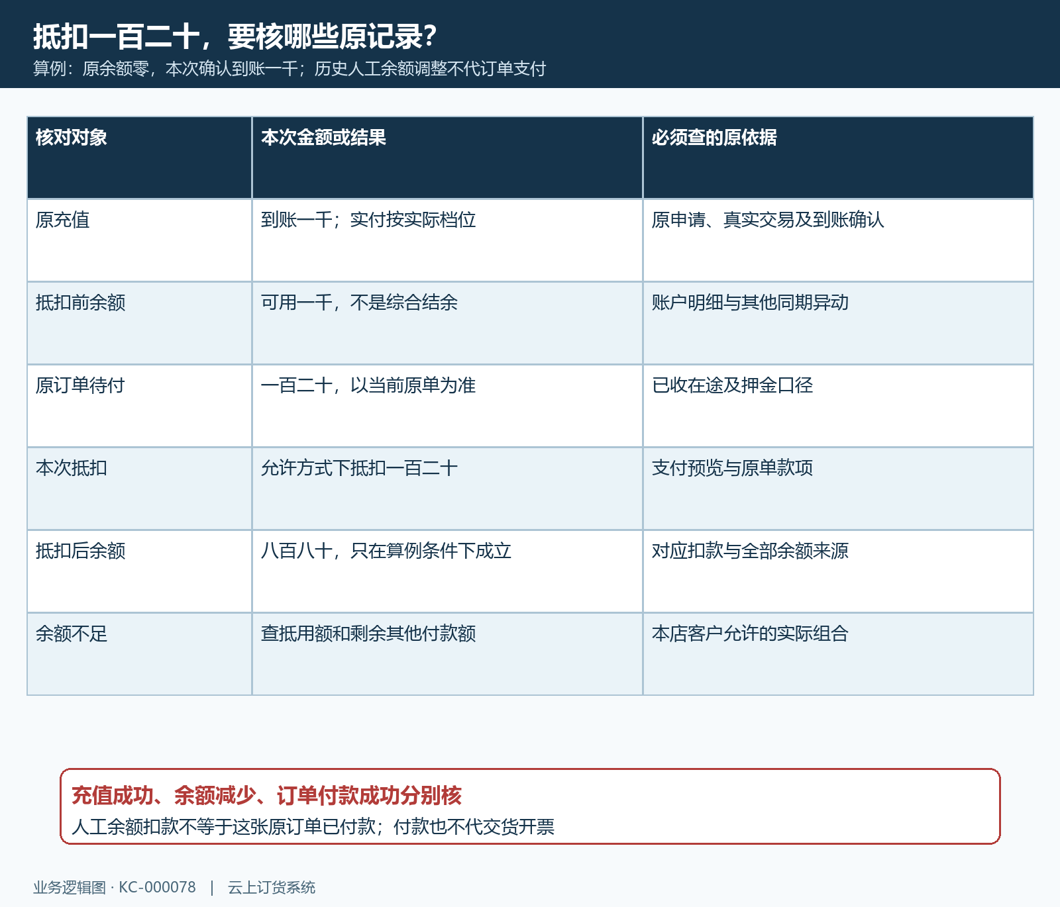
Task: Select the cell 允许方式下抵扣一百二十
Action: click(447, 489)
